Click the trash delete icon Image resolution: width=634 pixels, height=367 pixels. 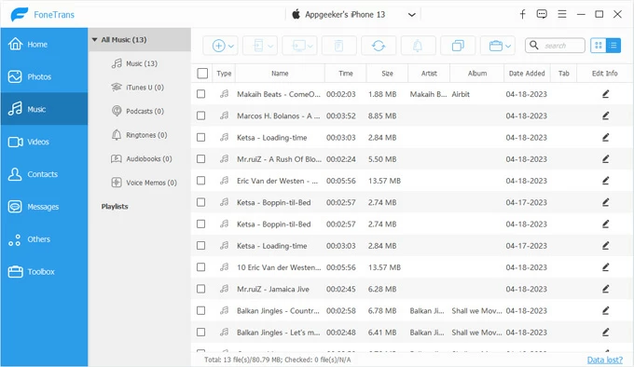point(338,46)
